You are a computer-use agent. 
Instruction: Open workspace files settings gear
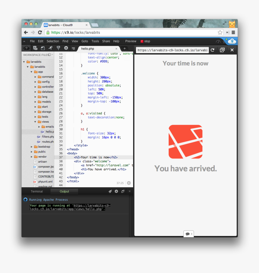50,55
